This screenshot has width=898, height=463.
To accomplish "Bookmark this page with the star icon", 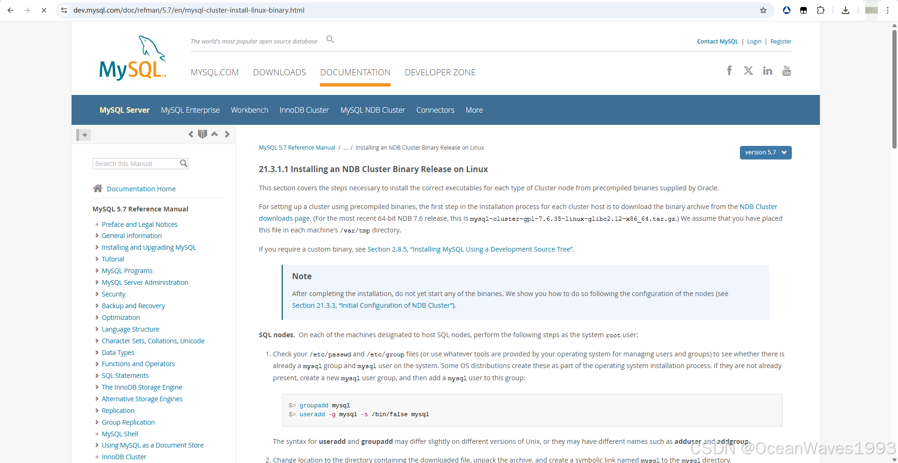I will (763, 10).
